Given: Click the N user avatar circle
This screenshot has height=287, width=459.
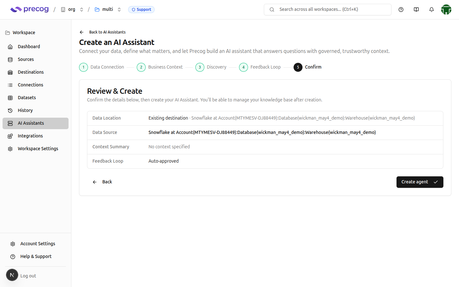Looking at the screenshot, I should [x=12, y=275].
